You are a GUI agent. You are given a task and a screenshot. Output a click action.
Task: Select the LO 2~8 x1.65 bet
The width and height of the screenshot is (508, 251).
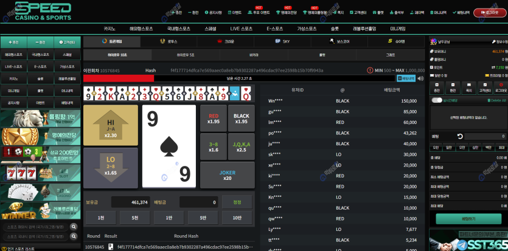111,168
